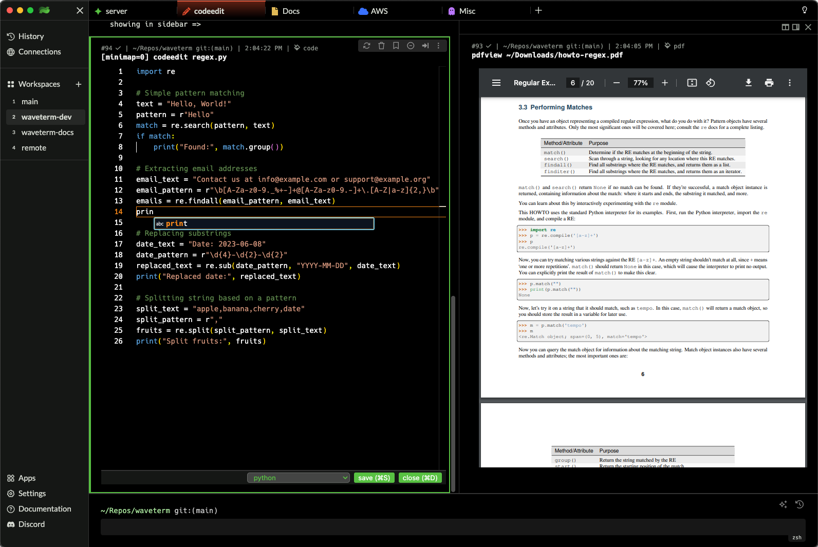
Task: Rotate the PDF counterclockwise
Action: click(710, 83)
